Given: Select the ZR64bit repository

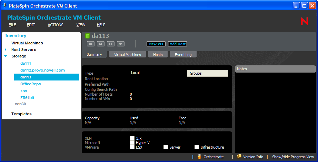Looking at the screenshot, I should point(27,98).
